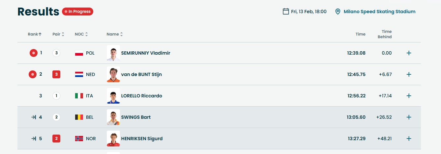Open SEMIRUNNIY Vladimir's athlete photo
This screenshot has height=154, width=441.
tap(113, 53)
